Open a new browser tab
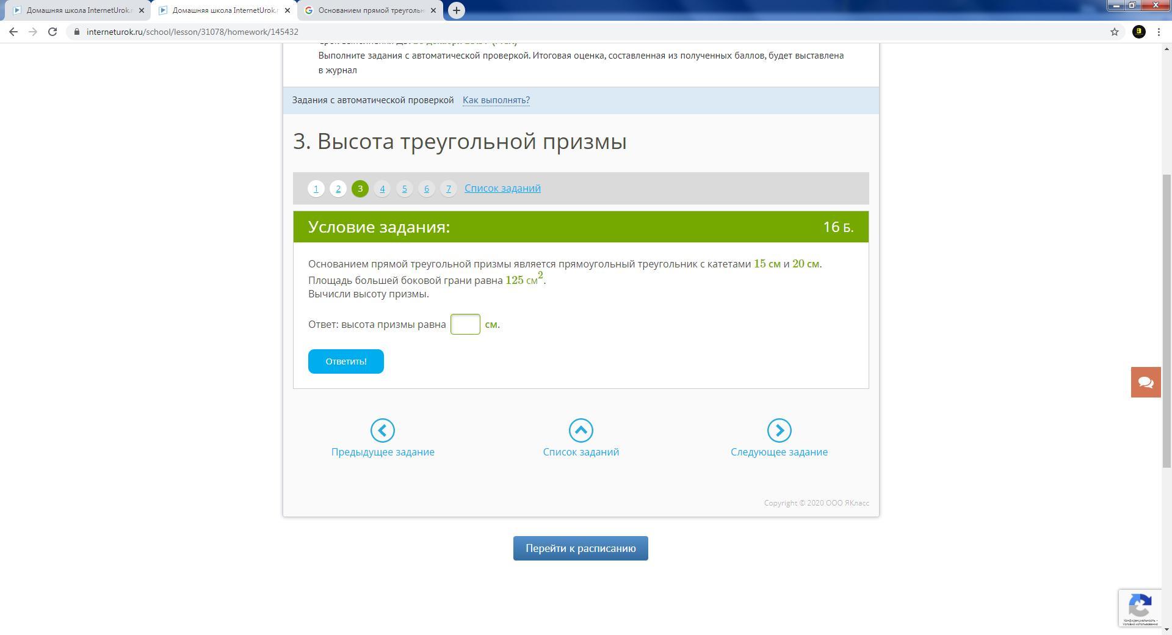Image resolution: width=1172 pixels, height=635 pixels. [x=456, y=10]
